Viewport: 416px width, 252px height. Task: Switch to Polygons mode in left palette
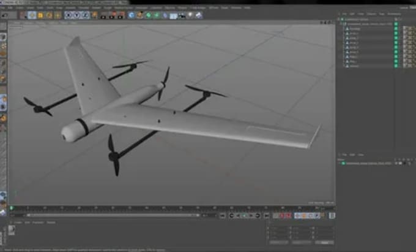[3, 79]
